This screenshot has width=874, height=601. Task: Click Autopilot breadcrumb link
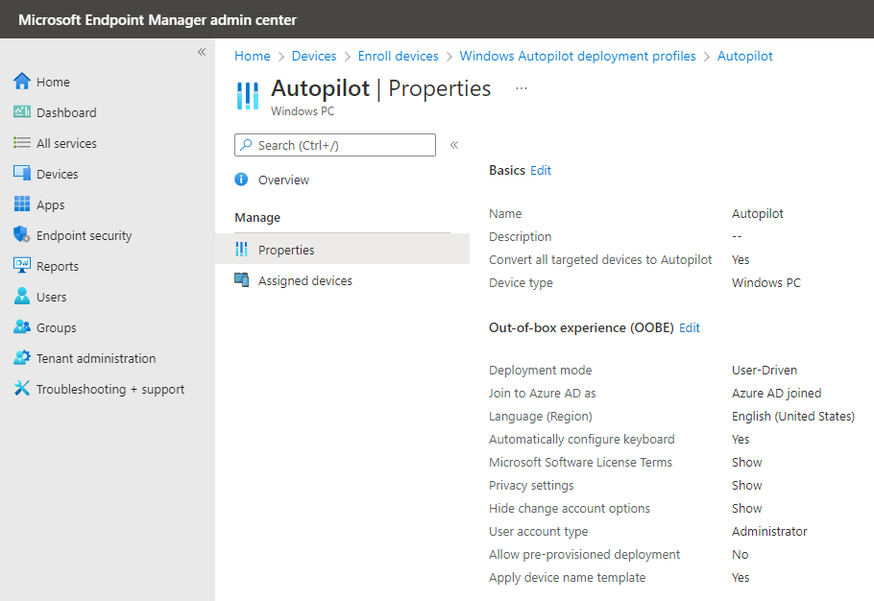point(744,56)
